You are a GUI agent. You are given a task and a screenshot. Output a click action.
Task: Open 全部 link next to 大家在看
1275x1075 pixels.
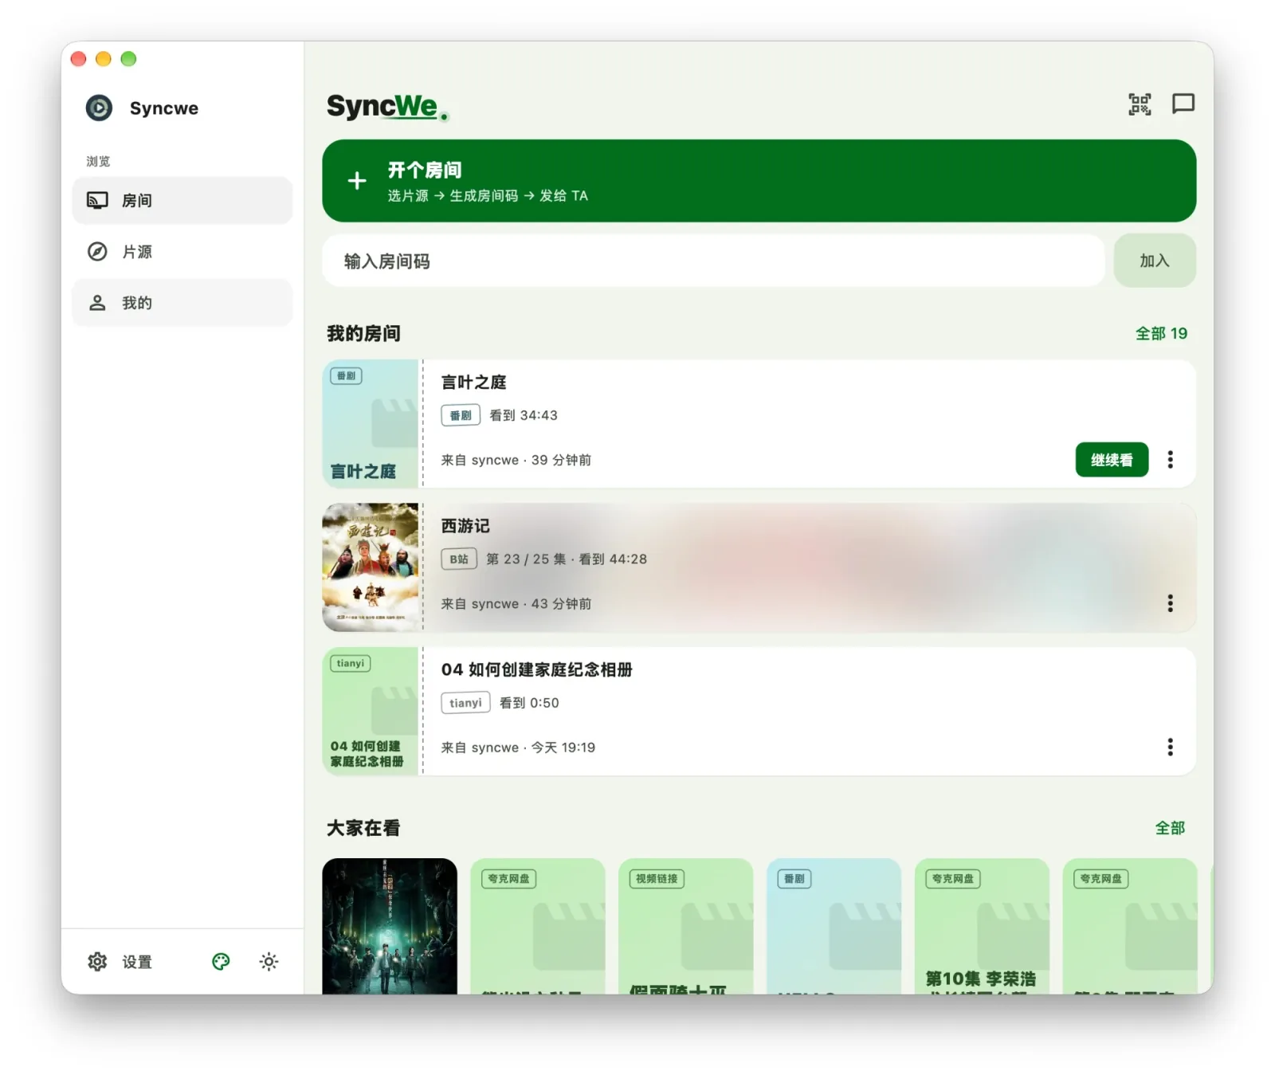pyautogui.click(x=1170, y=828)
